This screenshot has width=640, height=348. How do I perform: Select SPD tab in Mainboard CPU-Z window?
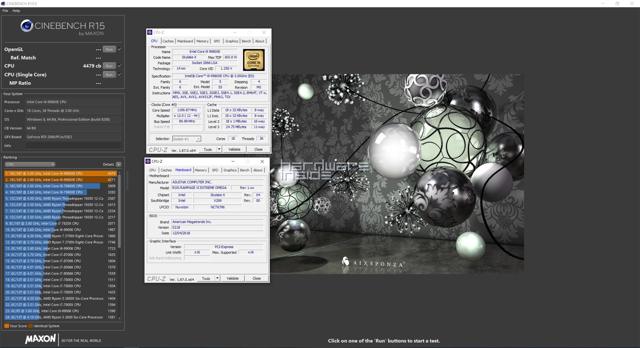pyautogui.click(x=215, y=170)
